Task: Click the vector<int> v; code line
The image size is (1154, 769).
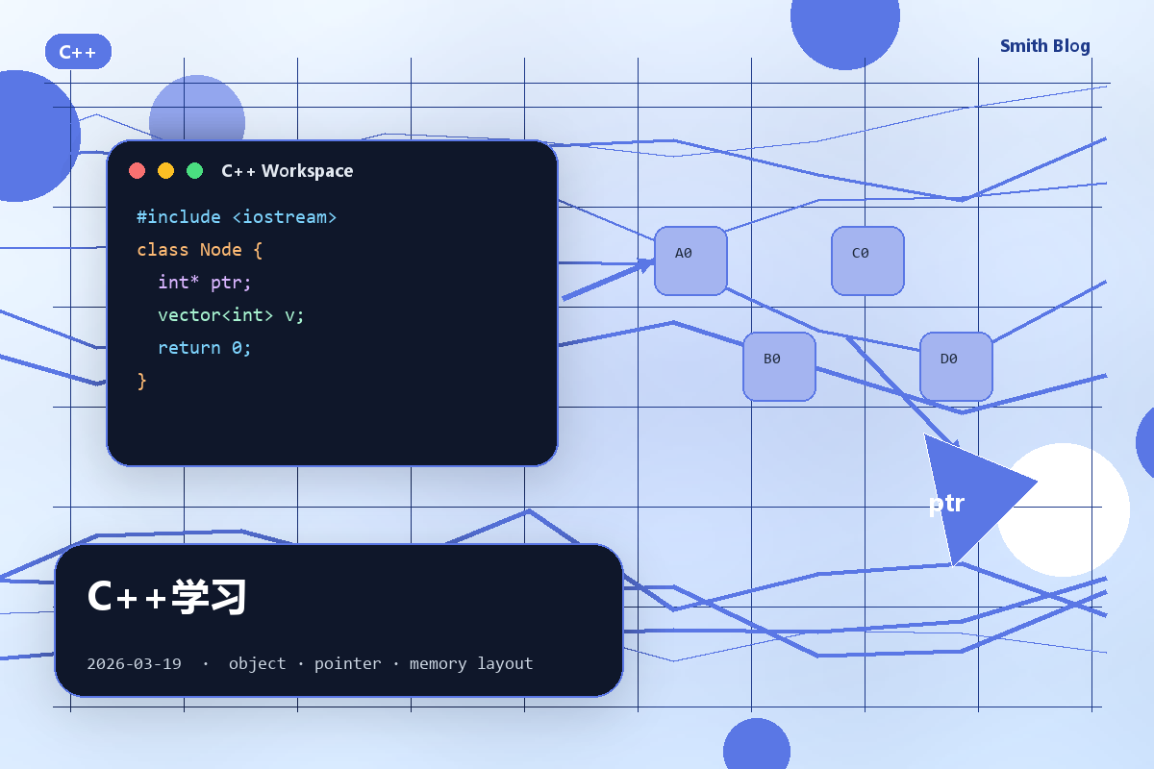Action: 231,315
